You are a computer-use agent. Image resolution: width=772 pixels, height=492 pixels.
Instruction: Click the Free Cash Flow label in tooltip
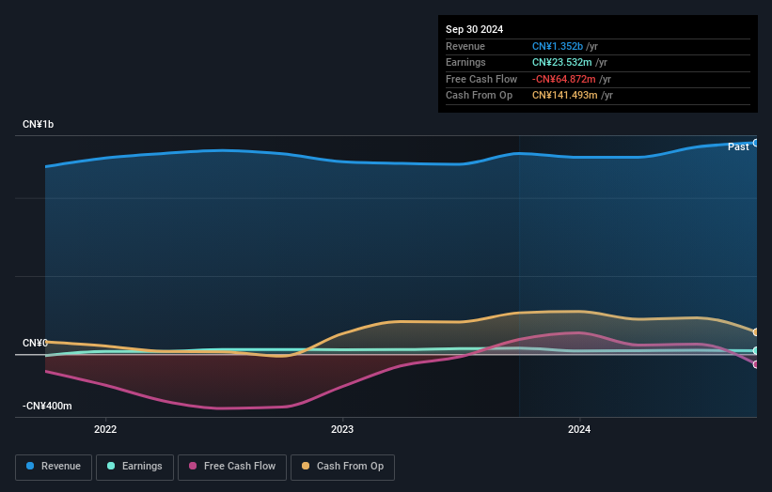click(481, 79)
